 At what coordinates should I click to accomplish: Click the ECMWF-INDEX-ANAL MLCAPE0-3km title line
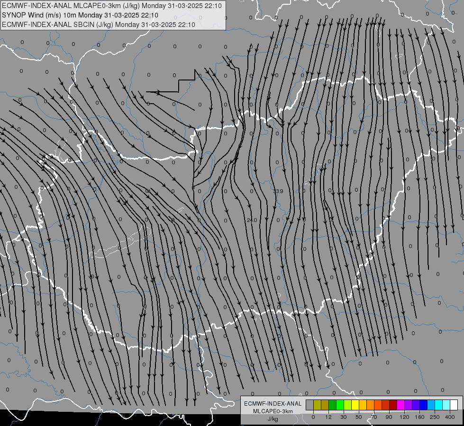(112, 6)
